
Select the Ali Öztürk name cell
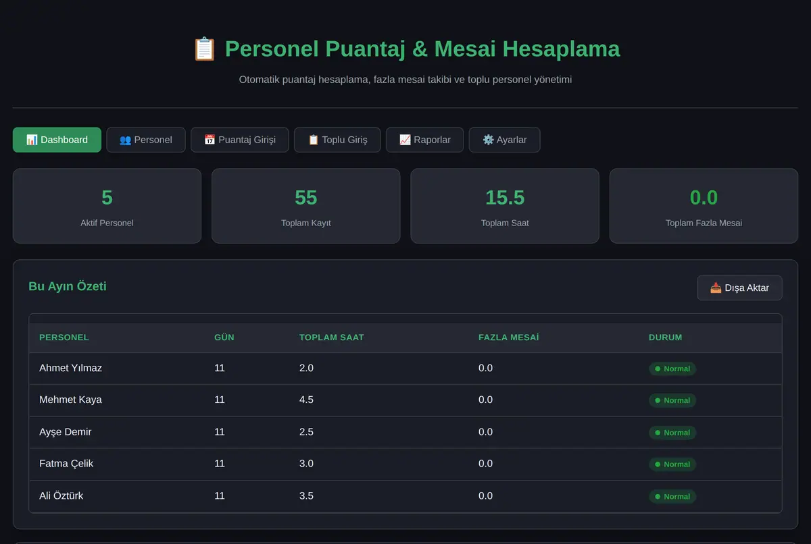coord(62,495)
